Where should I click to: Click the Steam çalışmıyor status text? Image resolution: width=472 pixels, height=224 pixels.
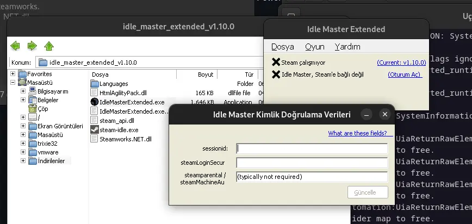[x=303, y=63]
